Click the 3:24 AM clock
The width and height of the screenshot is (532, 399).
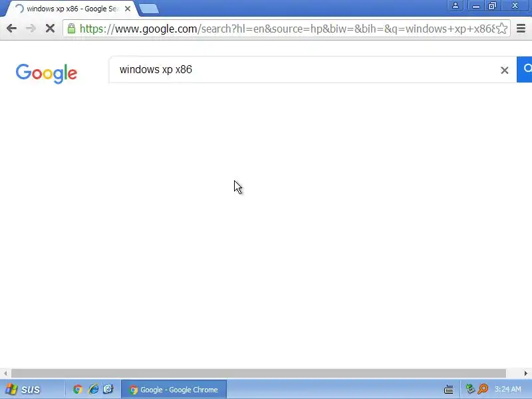click(508, 389)
